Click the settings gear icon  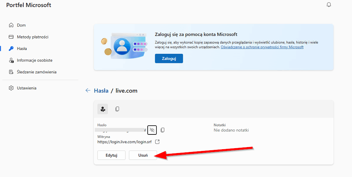11,88
